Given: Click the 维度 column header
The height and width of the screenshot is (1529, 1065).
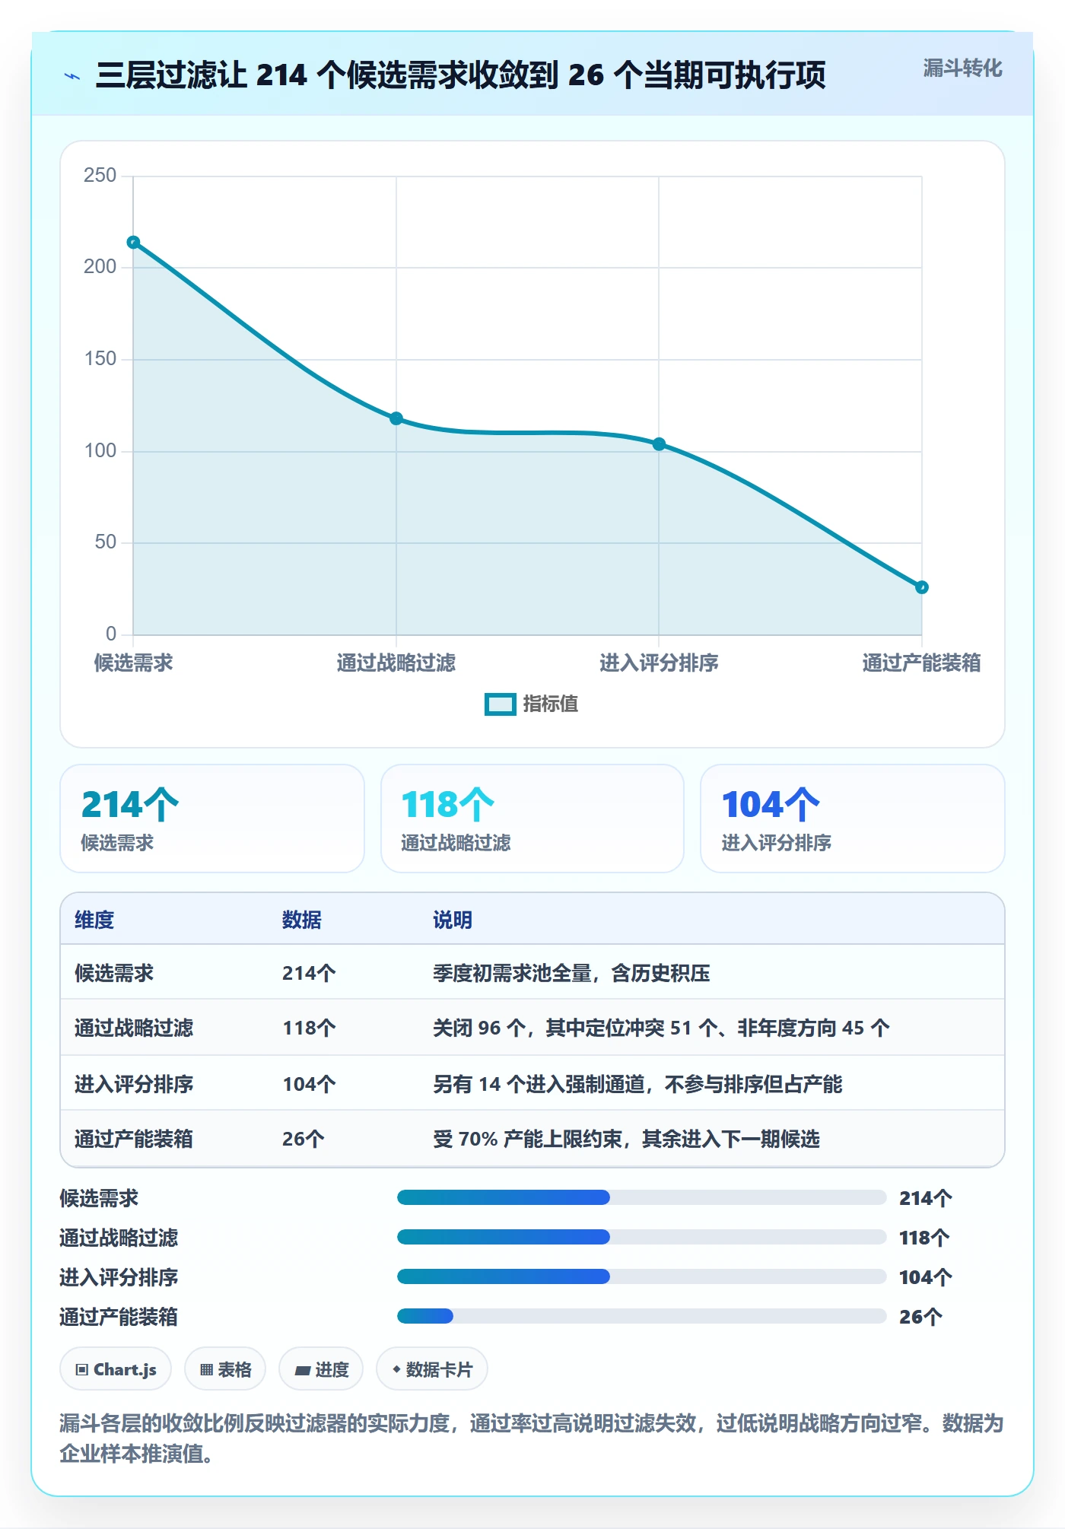Looking at the screenshot, I should tap(94, 920).
